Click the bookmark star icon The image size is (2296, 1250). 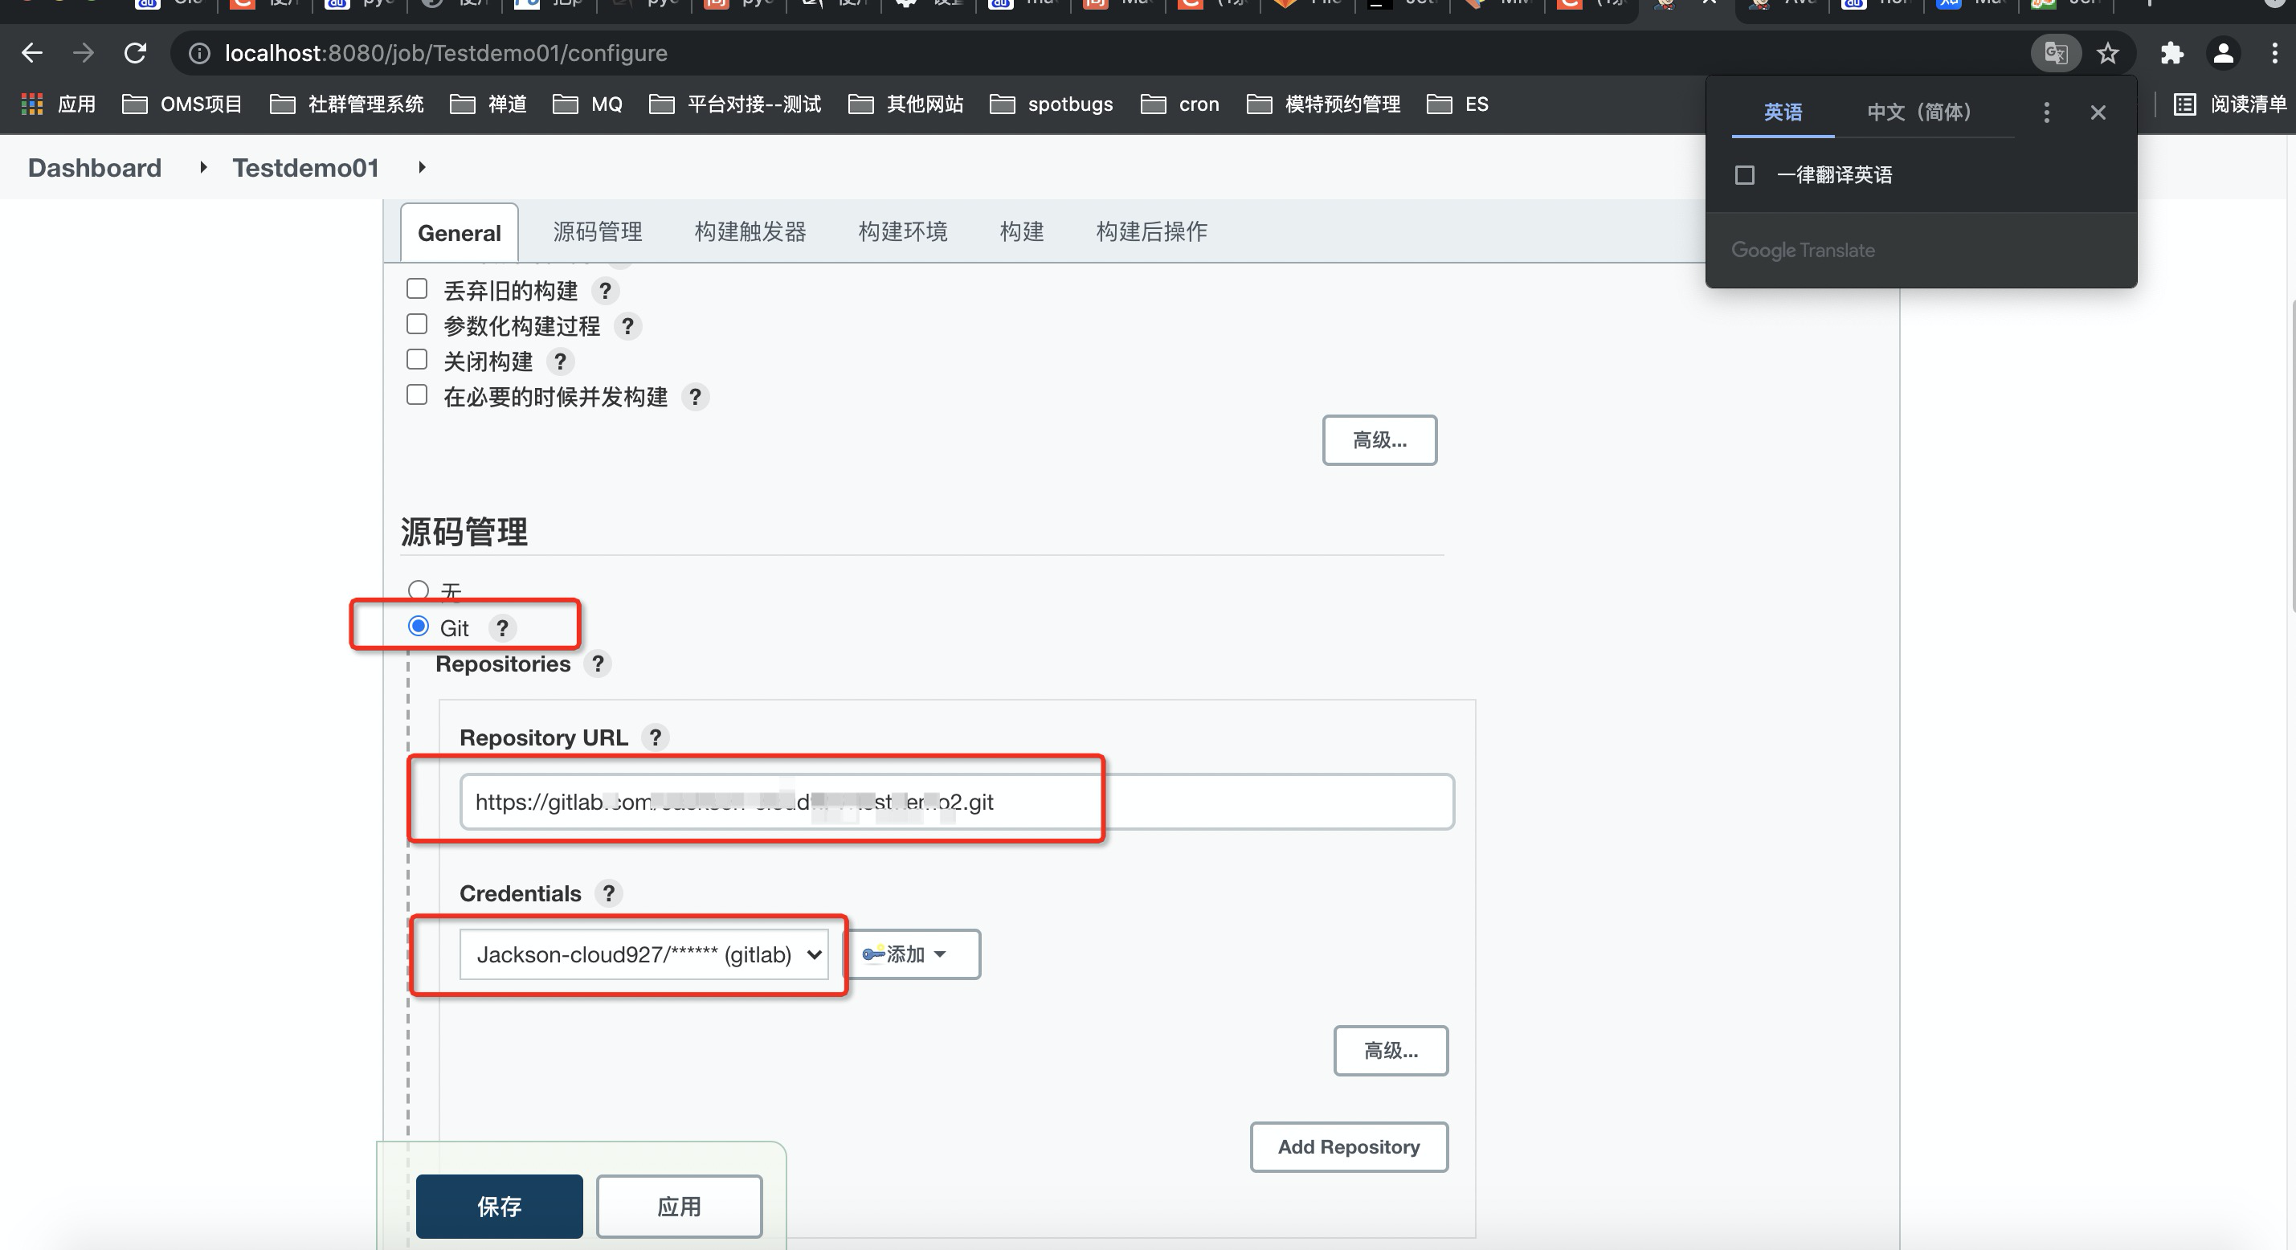pos(2107,54)
